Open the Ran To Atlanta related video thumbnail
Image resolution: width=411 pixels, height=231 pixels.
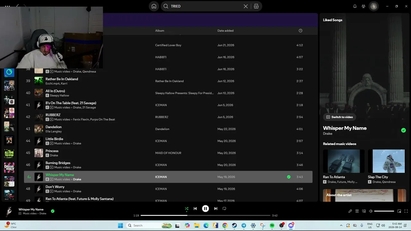[x=344, y=161]
